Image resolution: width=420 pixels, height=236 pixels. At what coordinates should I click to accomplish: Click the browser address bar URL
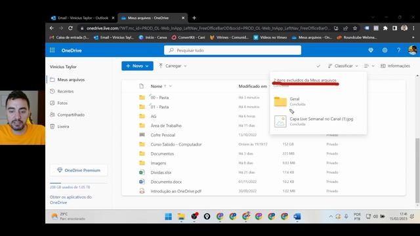(x=208, y=28)
